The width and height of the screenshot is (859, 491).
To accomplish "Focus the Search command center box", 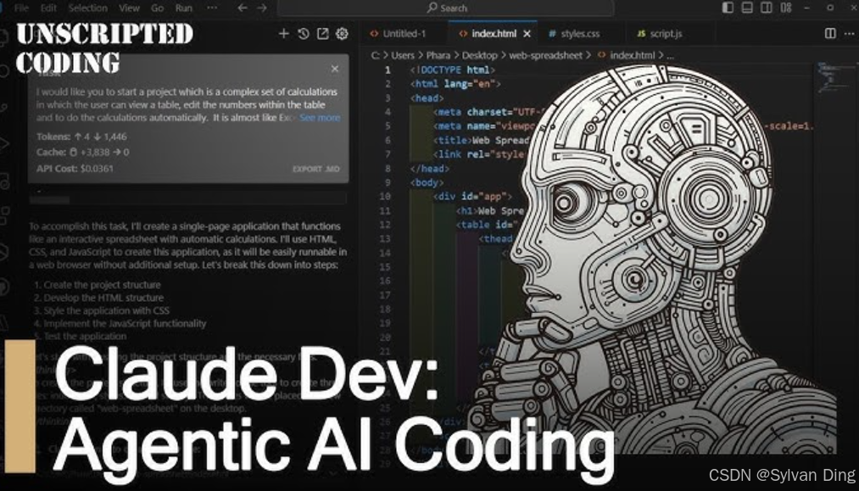I will (x=446, y=8).
